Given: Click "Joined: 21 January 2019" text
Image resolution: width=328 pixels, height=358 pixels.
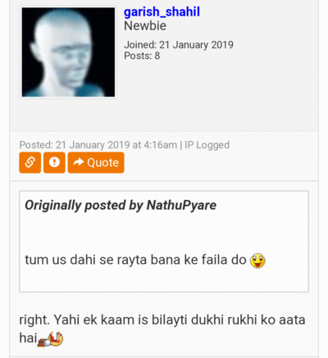Looking at the screenshot, I should [179, 45].
